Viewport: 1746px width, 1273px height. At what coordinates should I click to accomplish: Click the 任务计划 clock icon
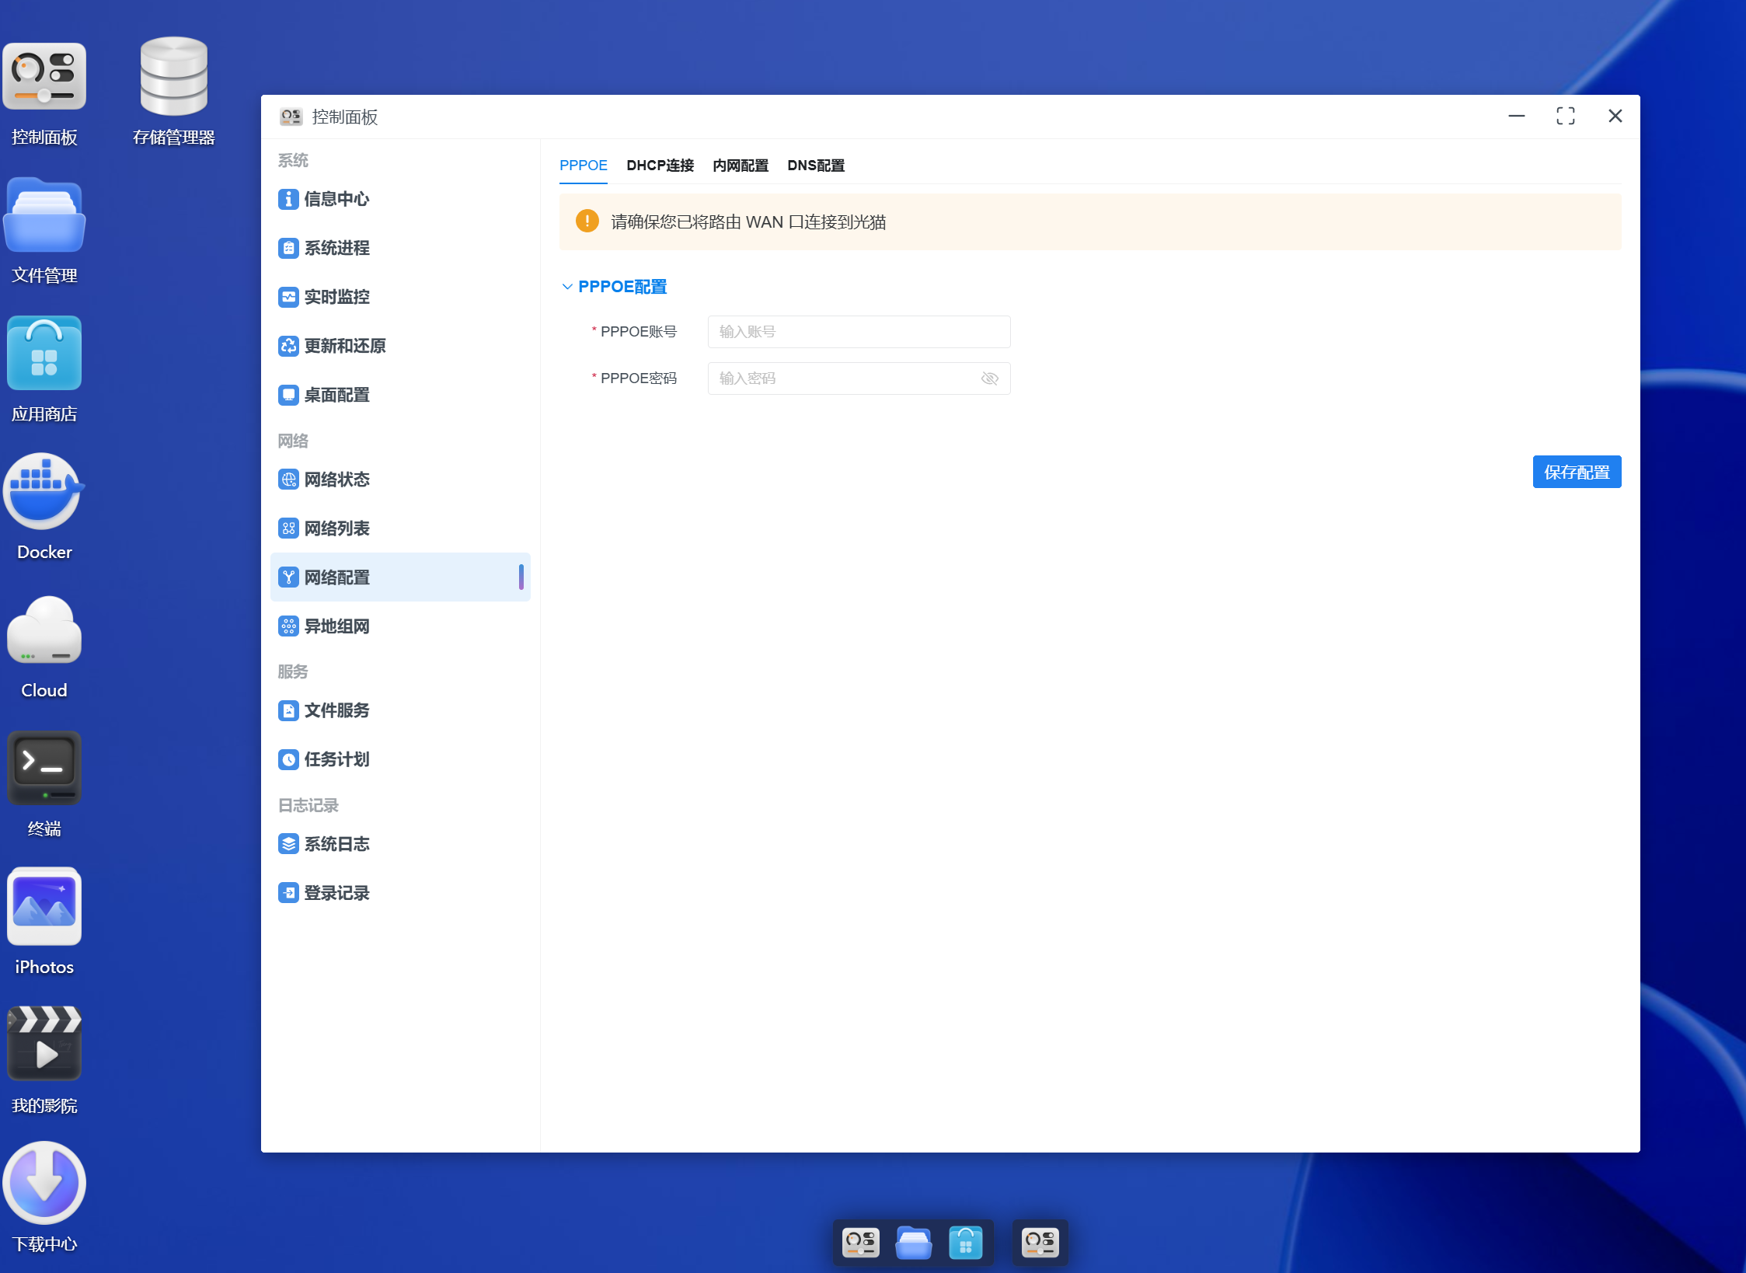click(288, 759)
